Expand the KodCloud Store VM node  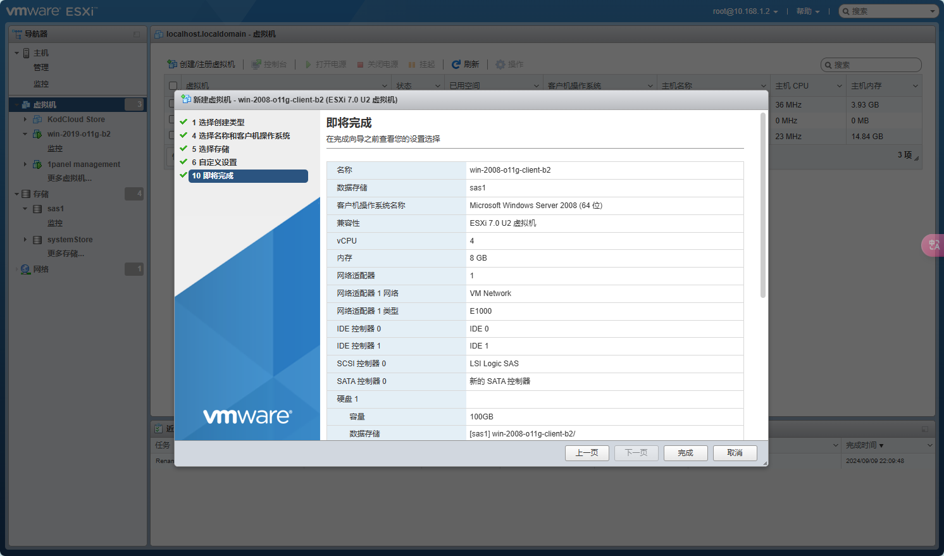25,120
